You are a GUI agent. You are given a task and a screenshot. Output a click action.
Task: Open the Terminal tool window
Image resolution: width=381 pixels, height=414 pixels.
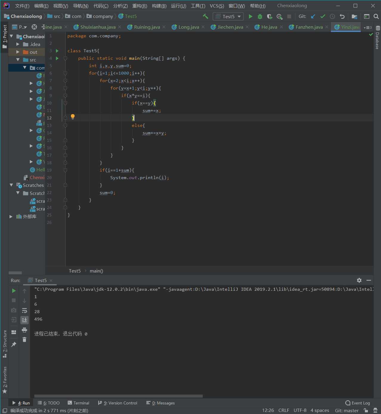(78, 403)
